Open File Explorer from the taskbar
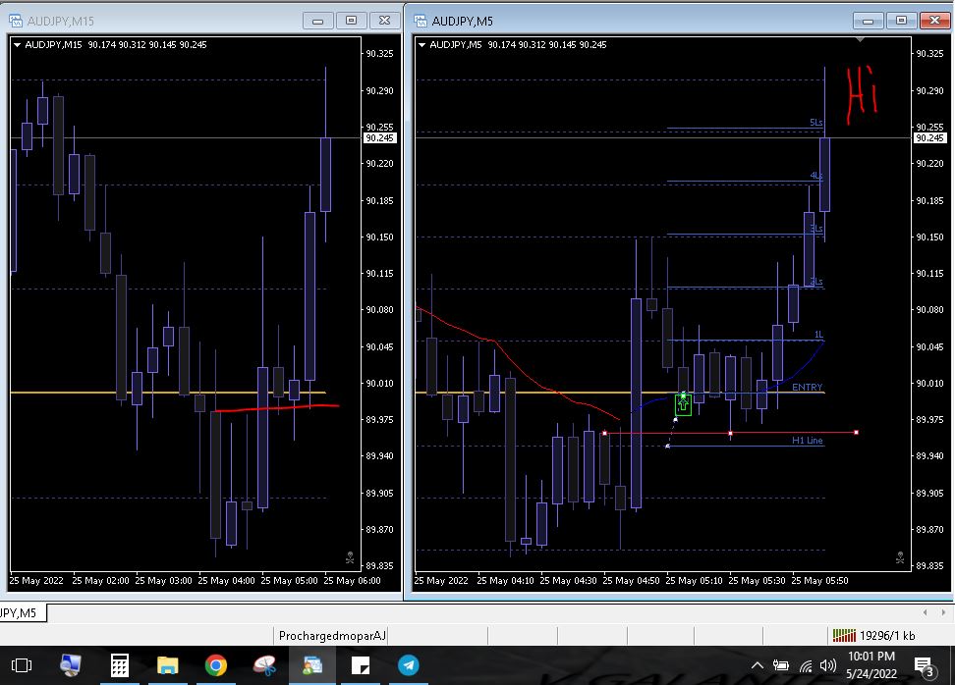 click(x=168, y=665)
